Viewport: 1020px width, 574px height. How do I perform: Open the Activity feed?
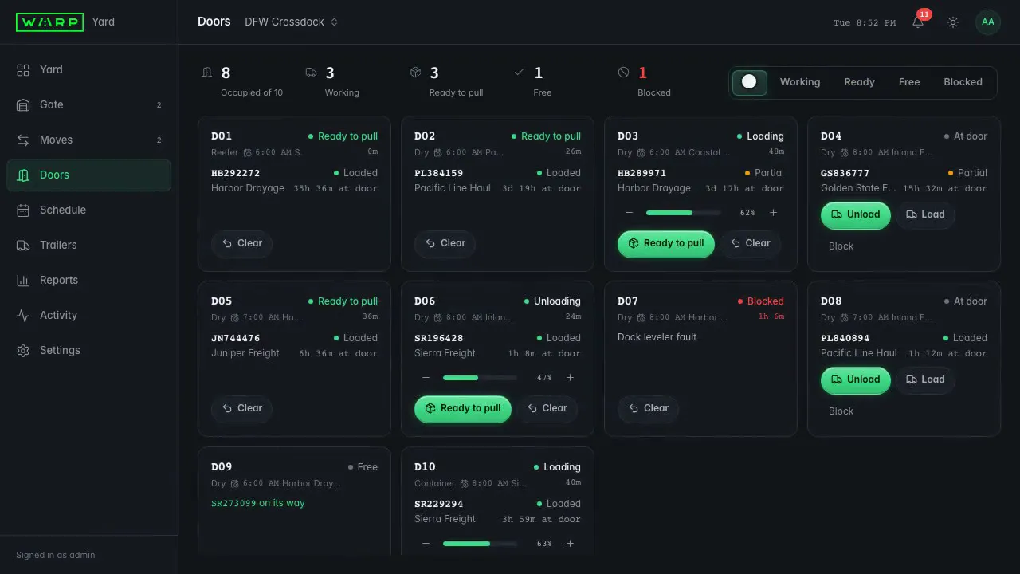click(88, 316)
